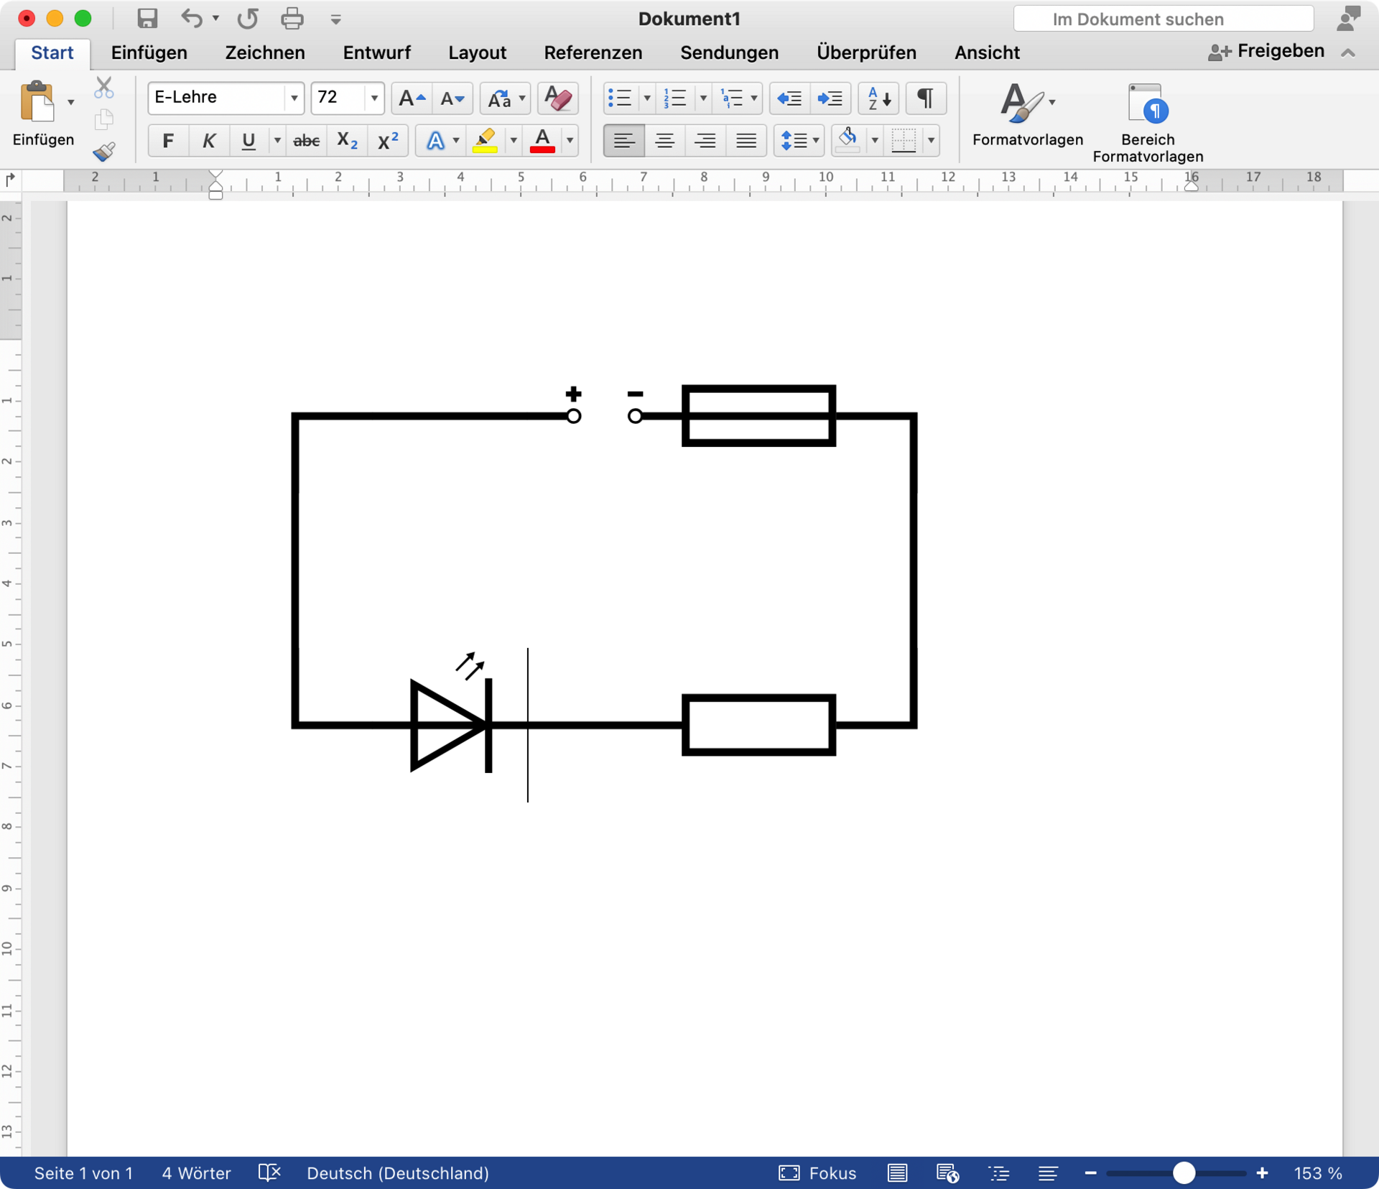Viewport: 1379px width, 1189px height.
Task: Apply superscript formatting
Action: [388, 141]
